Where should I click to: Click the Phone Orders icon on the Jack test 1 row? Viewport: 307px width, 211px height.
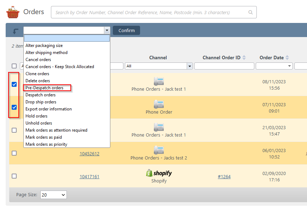coord(158,81)
